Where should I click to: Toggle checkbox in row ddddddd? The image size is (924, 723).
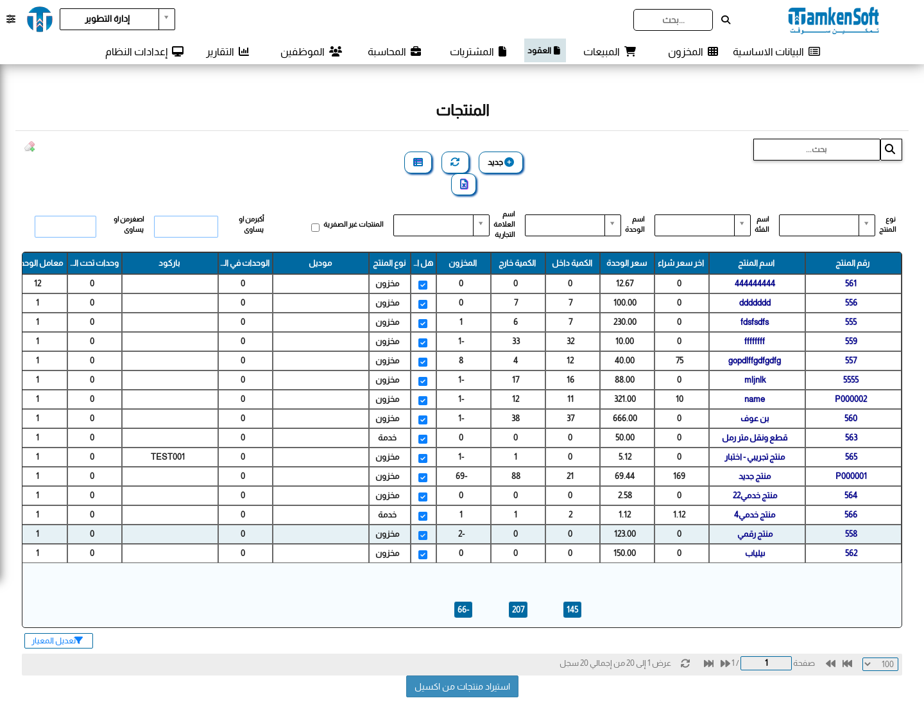[423, 304]
